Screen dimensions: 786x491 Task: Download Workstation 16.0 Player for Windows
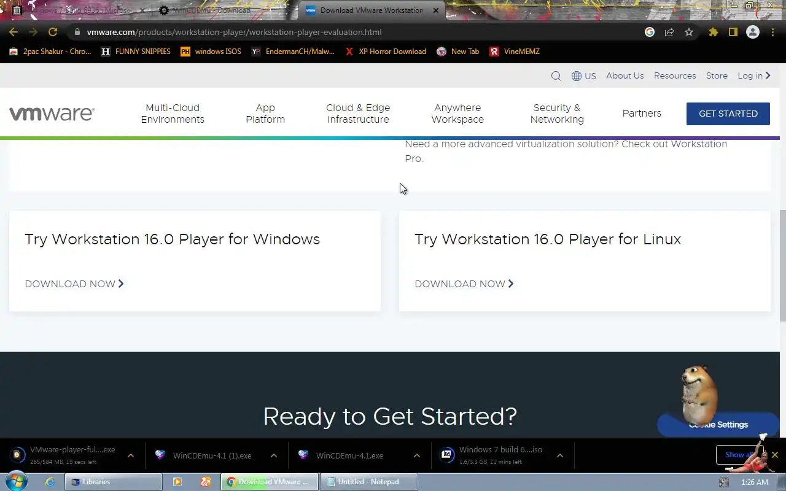click(74, 284)
